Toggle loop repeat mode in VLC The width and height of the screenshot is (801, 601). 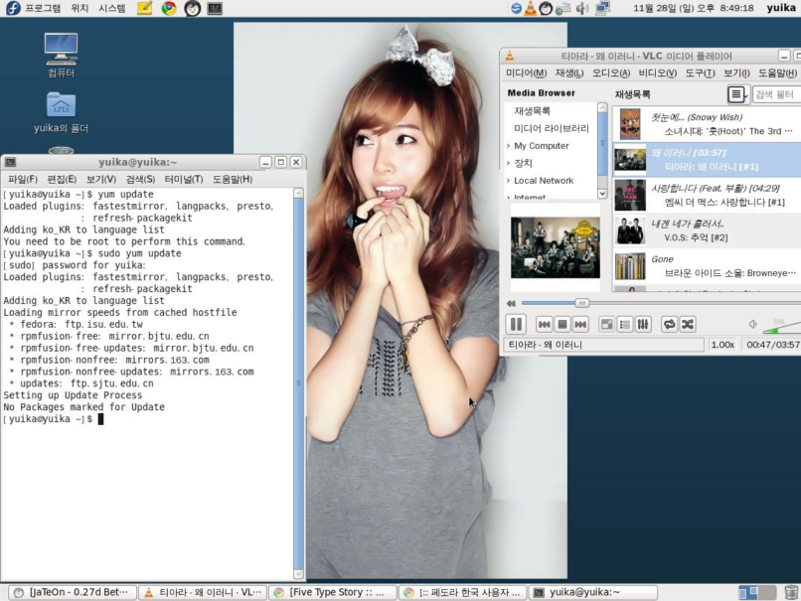(669, 324)
